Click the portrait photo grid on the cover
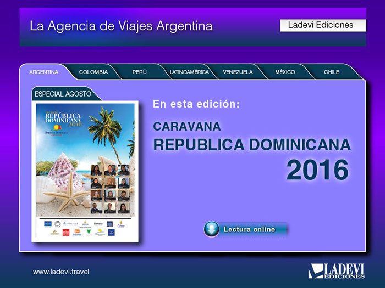Image resolution: width=385 pixels, height=288 pixels. pos(110,188)
